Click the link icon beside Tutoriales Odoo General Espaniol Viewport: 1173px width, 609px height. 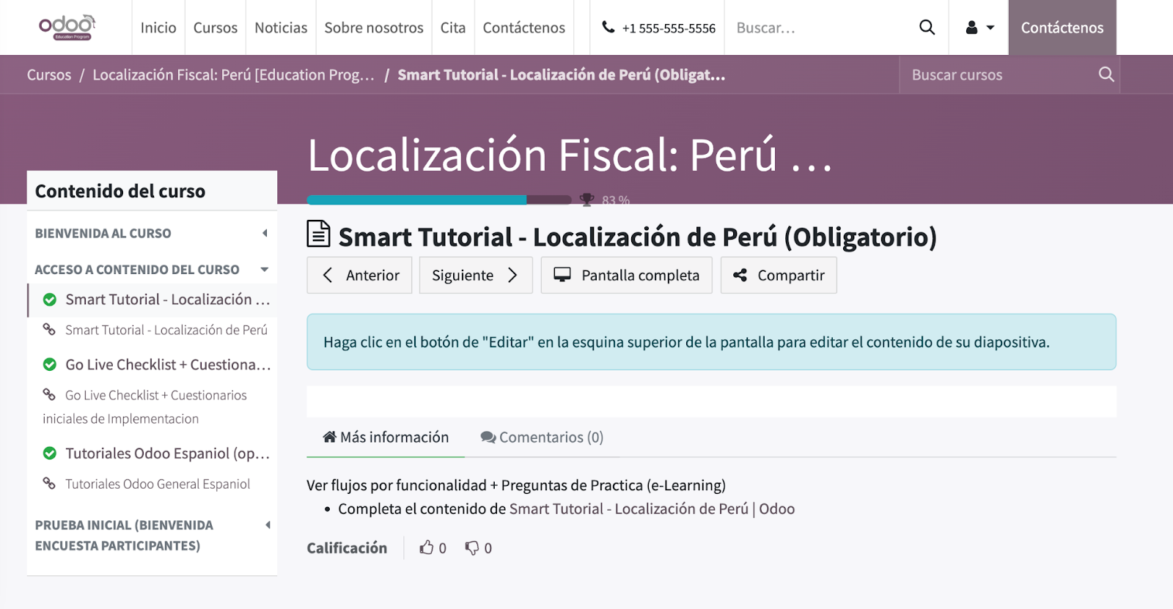click(x=49, y=483)
